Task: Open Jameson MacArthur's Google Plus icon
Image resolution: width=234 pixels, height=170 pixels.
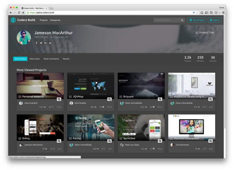Action: (46, 43)
